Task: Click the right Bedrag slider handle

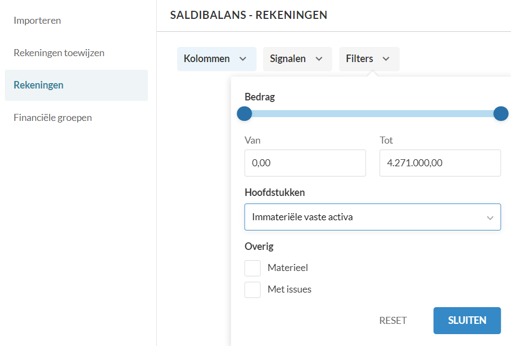Action: pyautogui.click(x=501, y=114)
